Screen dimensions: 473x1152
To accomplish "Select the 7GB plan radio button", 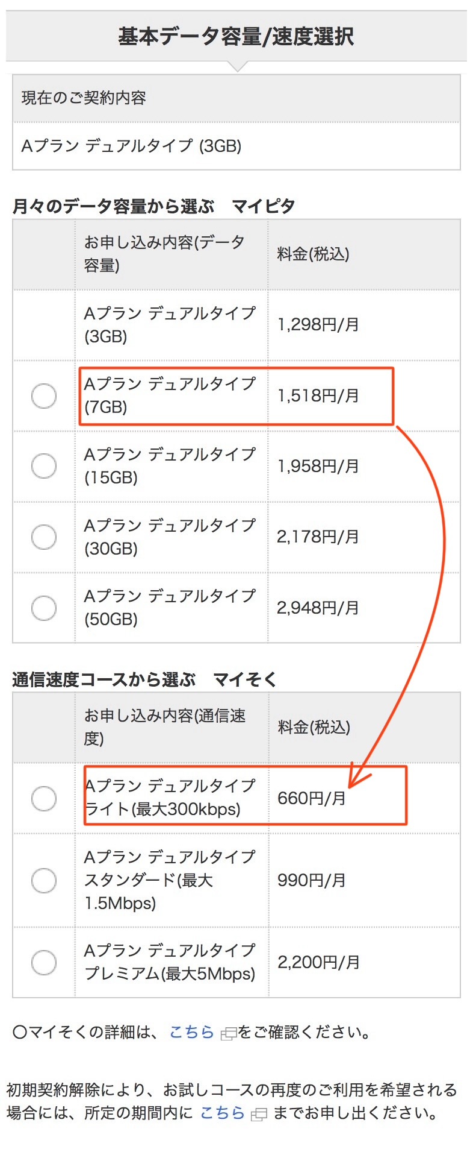I will click(x=44, y=395).
